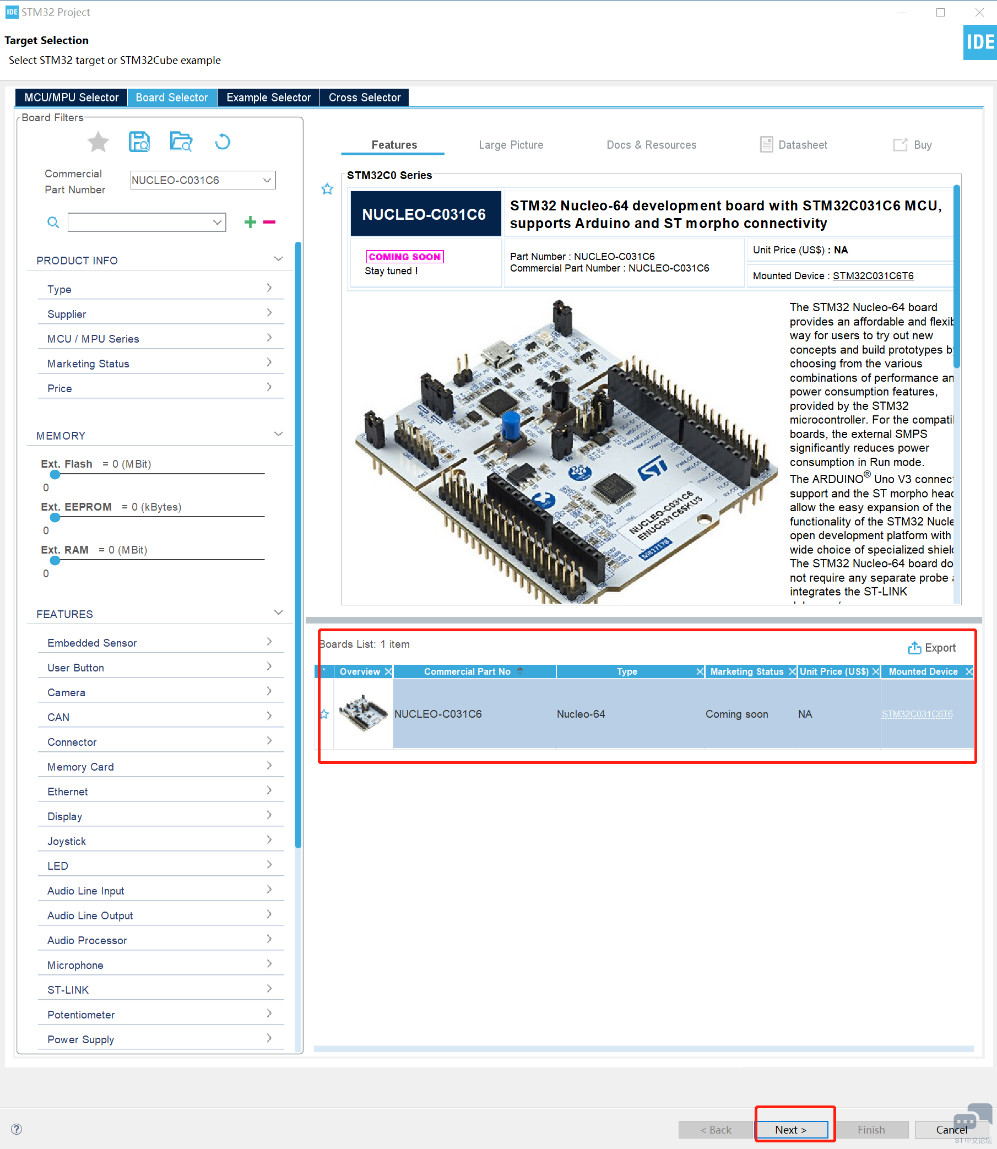This screenshot has height=1149, width=997.
Task: Mark NUCLEO-C031C6 as favorite in features panel
Action: click(x=327, y=189)
